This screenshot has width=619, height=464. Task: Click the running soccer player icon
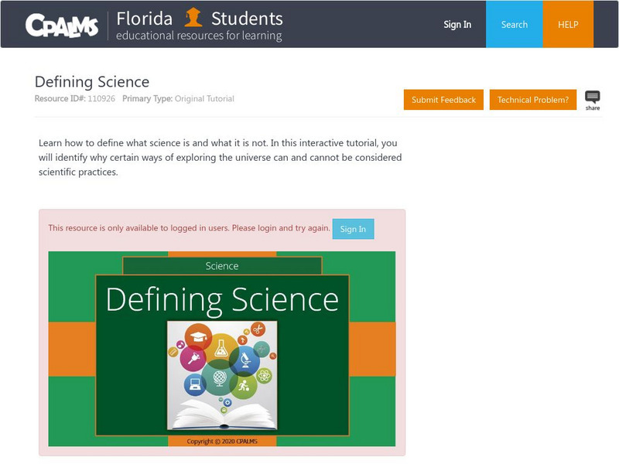pyautogui.click(x=245, y=386)
